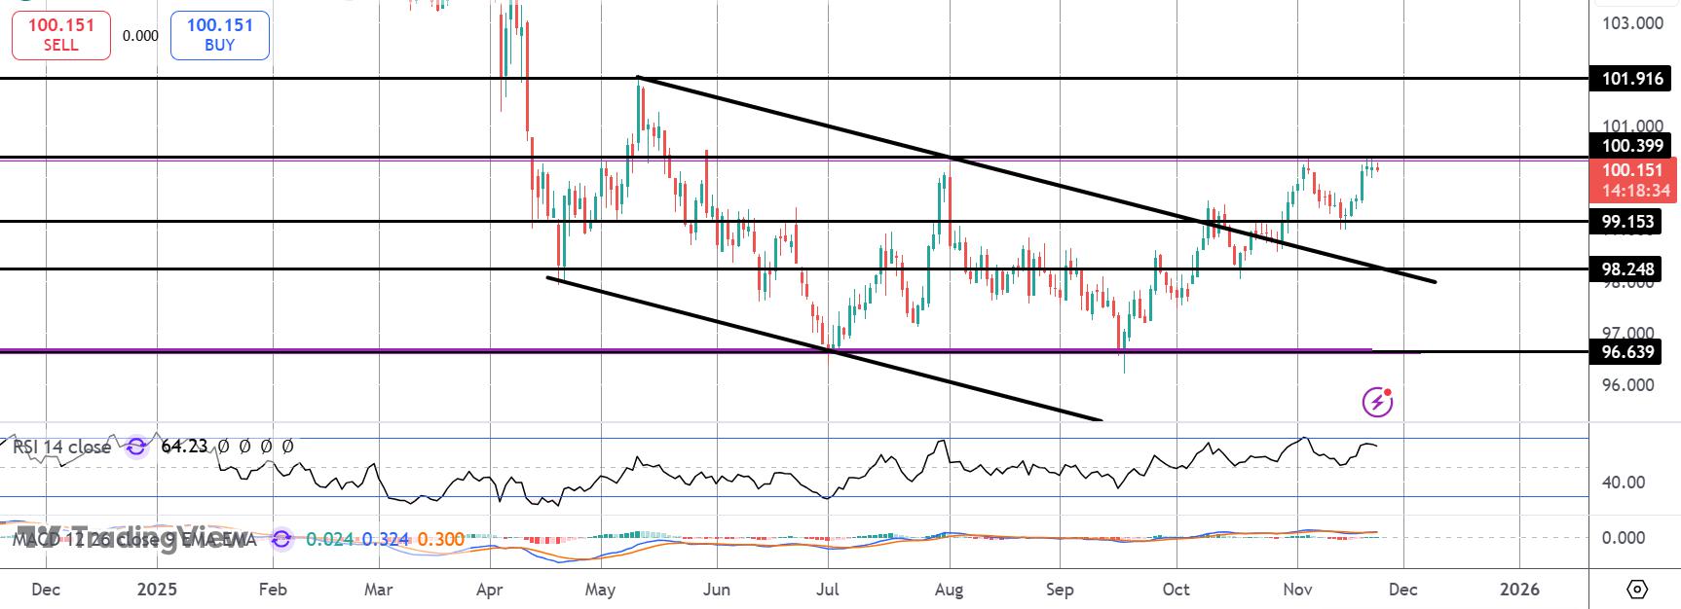The height and width of the screenshot is (609, 1681).
Task: Click the 0.000 spread value between buttons
Action: [x=140, y=36]
